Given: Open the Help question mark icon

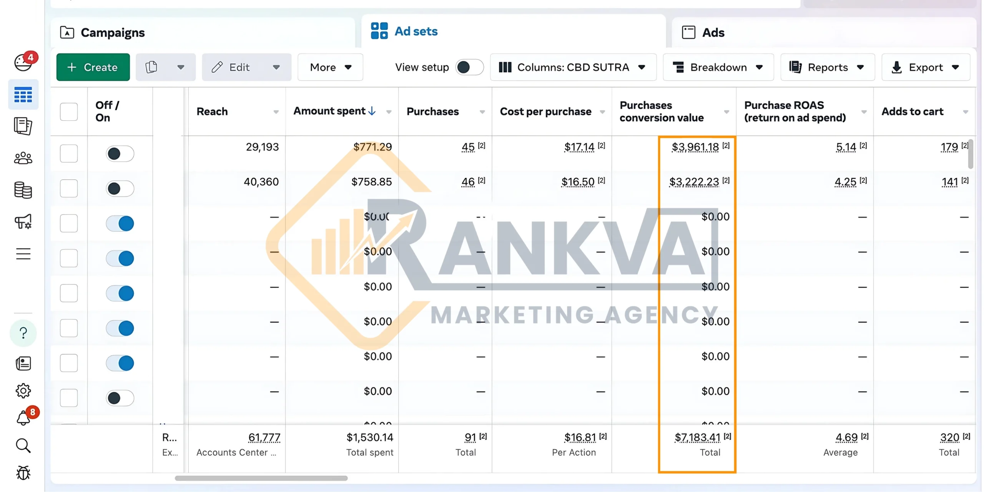Looking at the screenshot, I should tap(23, 332).
